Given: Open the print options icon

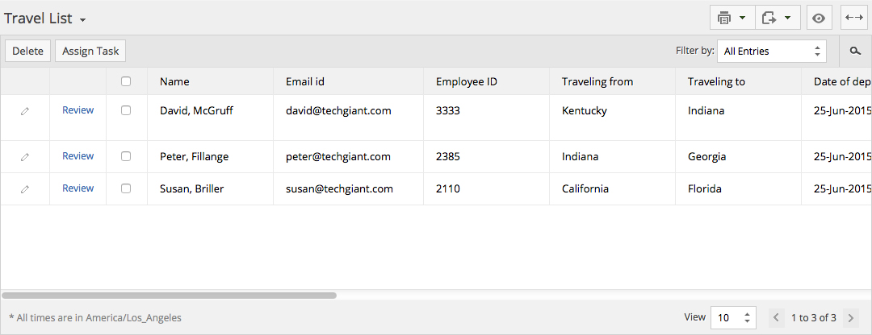Looking at the screenshot, I should pos(732,18).
